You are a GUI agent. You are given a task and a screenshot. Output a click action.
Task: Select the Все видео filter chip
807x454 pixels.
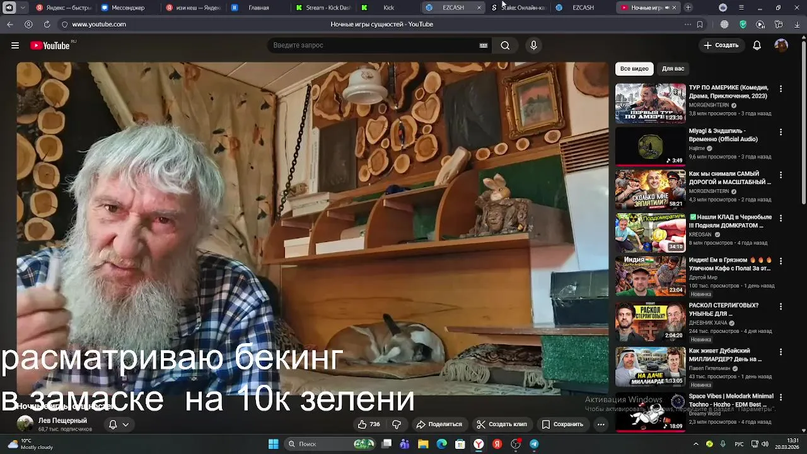click(x=634, y=69)
